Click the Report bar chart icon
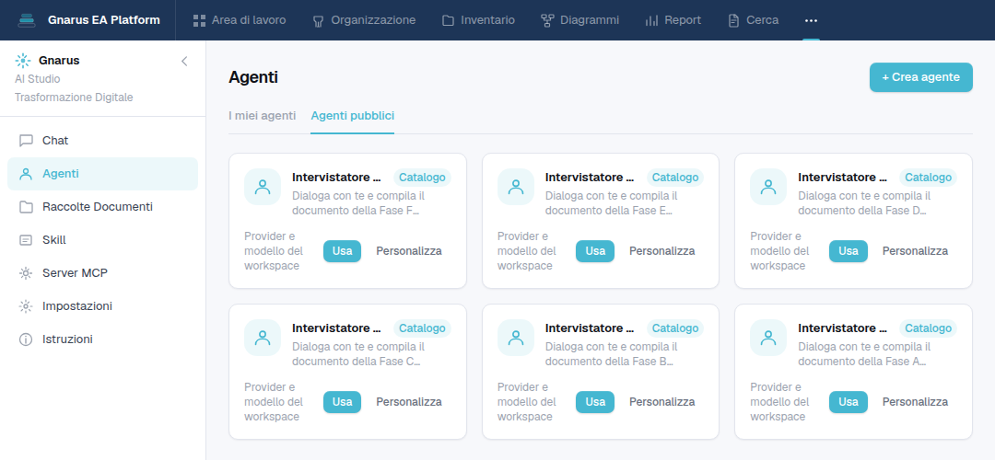The image size is (995, 460). 651,21
